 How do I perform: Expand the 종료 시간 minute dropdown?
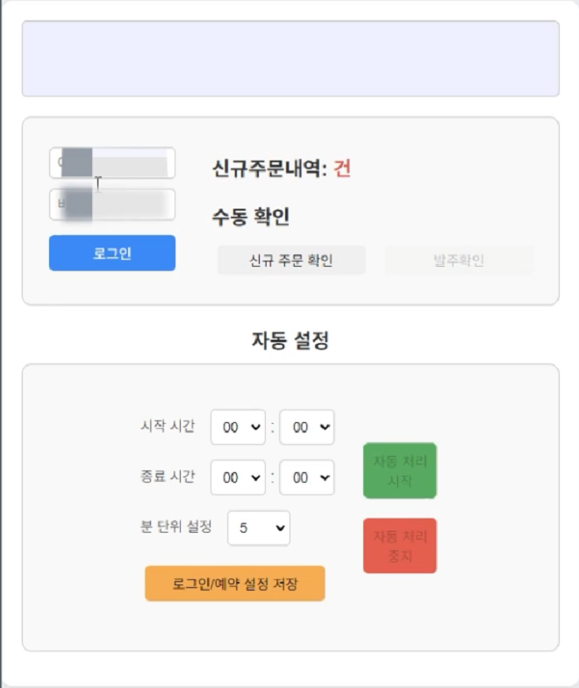coord(307,477)
